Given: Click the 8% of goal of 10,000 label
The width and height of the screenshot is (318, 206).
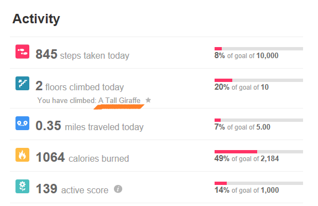Looking at the screenshot, I should [247, 55].
